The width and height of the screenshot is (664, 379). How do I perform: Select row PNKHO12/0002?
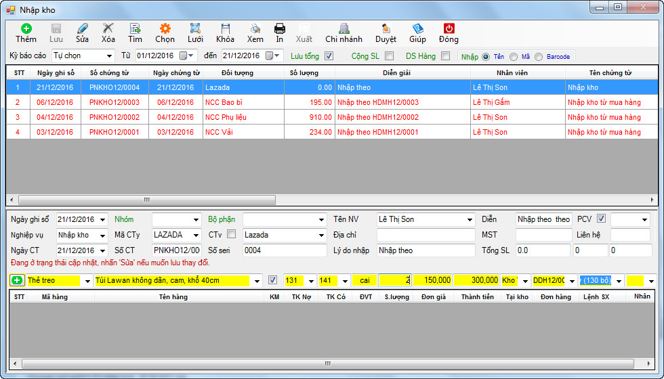332,117
